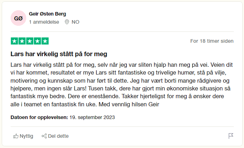
Task: Open Geir Østen Berg's profile name
Action: [47, 14]
